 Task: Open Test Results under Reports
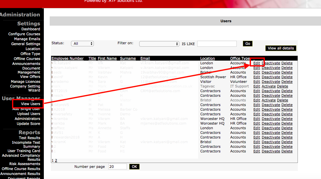(29, 138)
